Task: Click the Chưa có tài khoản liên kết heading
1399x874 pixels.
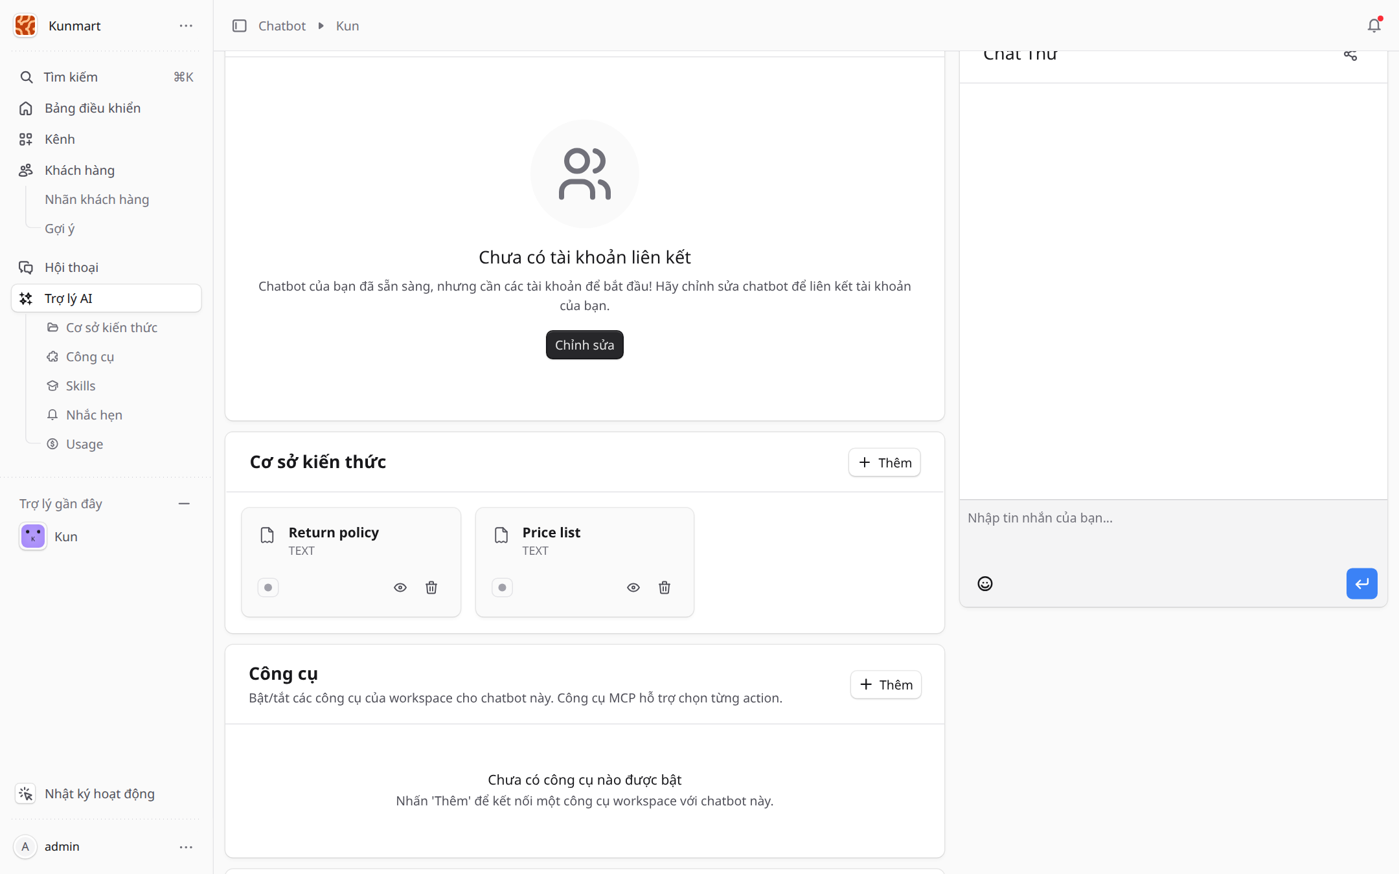Action: click(x=584, y=258)
